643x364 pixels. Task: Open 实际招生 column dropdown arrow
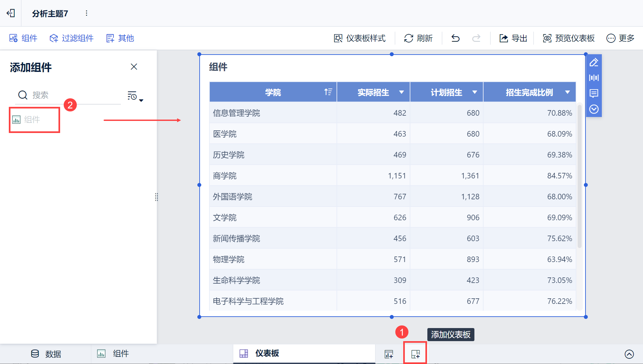pyautogui.click(x=402, y=92)
